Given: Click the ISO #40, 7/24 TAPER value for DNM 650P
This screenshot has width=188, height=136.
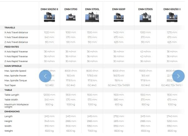Looking at the screenshot, I should [119, 85].
